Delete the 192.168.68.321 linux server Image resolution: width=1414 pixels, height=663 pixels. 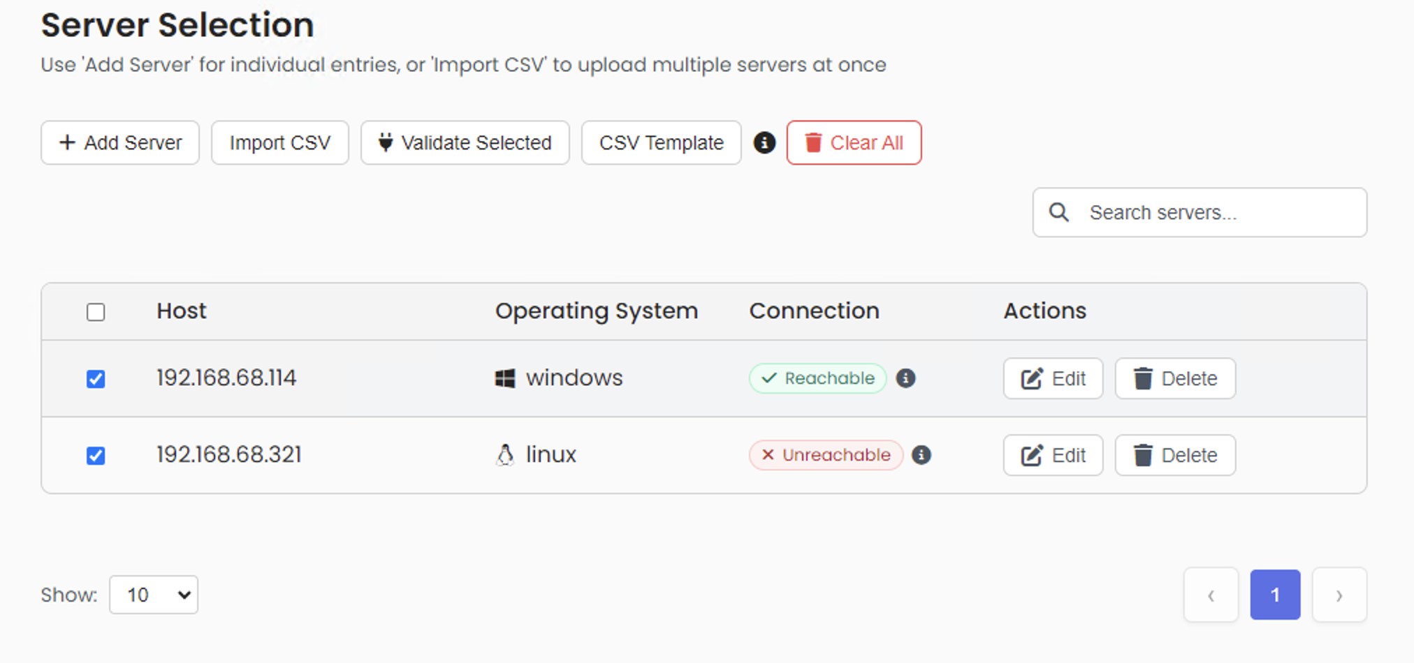tap(1175, 455)
